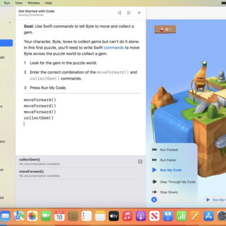Image resolution: width=226 pixels, height=226 pixels.
Task: Close the run options popup
Action: [x=154, y=199]
